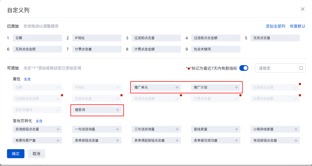This screenshot has height=166, width=312.
Task: Add 搜索词 column via plus icon
Action: point(117,110)
